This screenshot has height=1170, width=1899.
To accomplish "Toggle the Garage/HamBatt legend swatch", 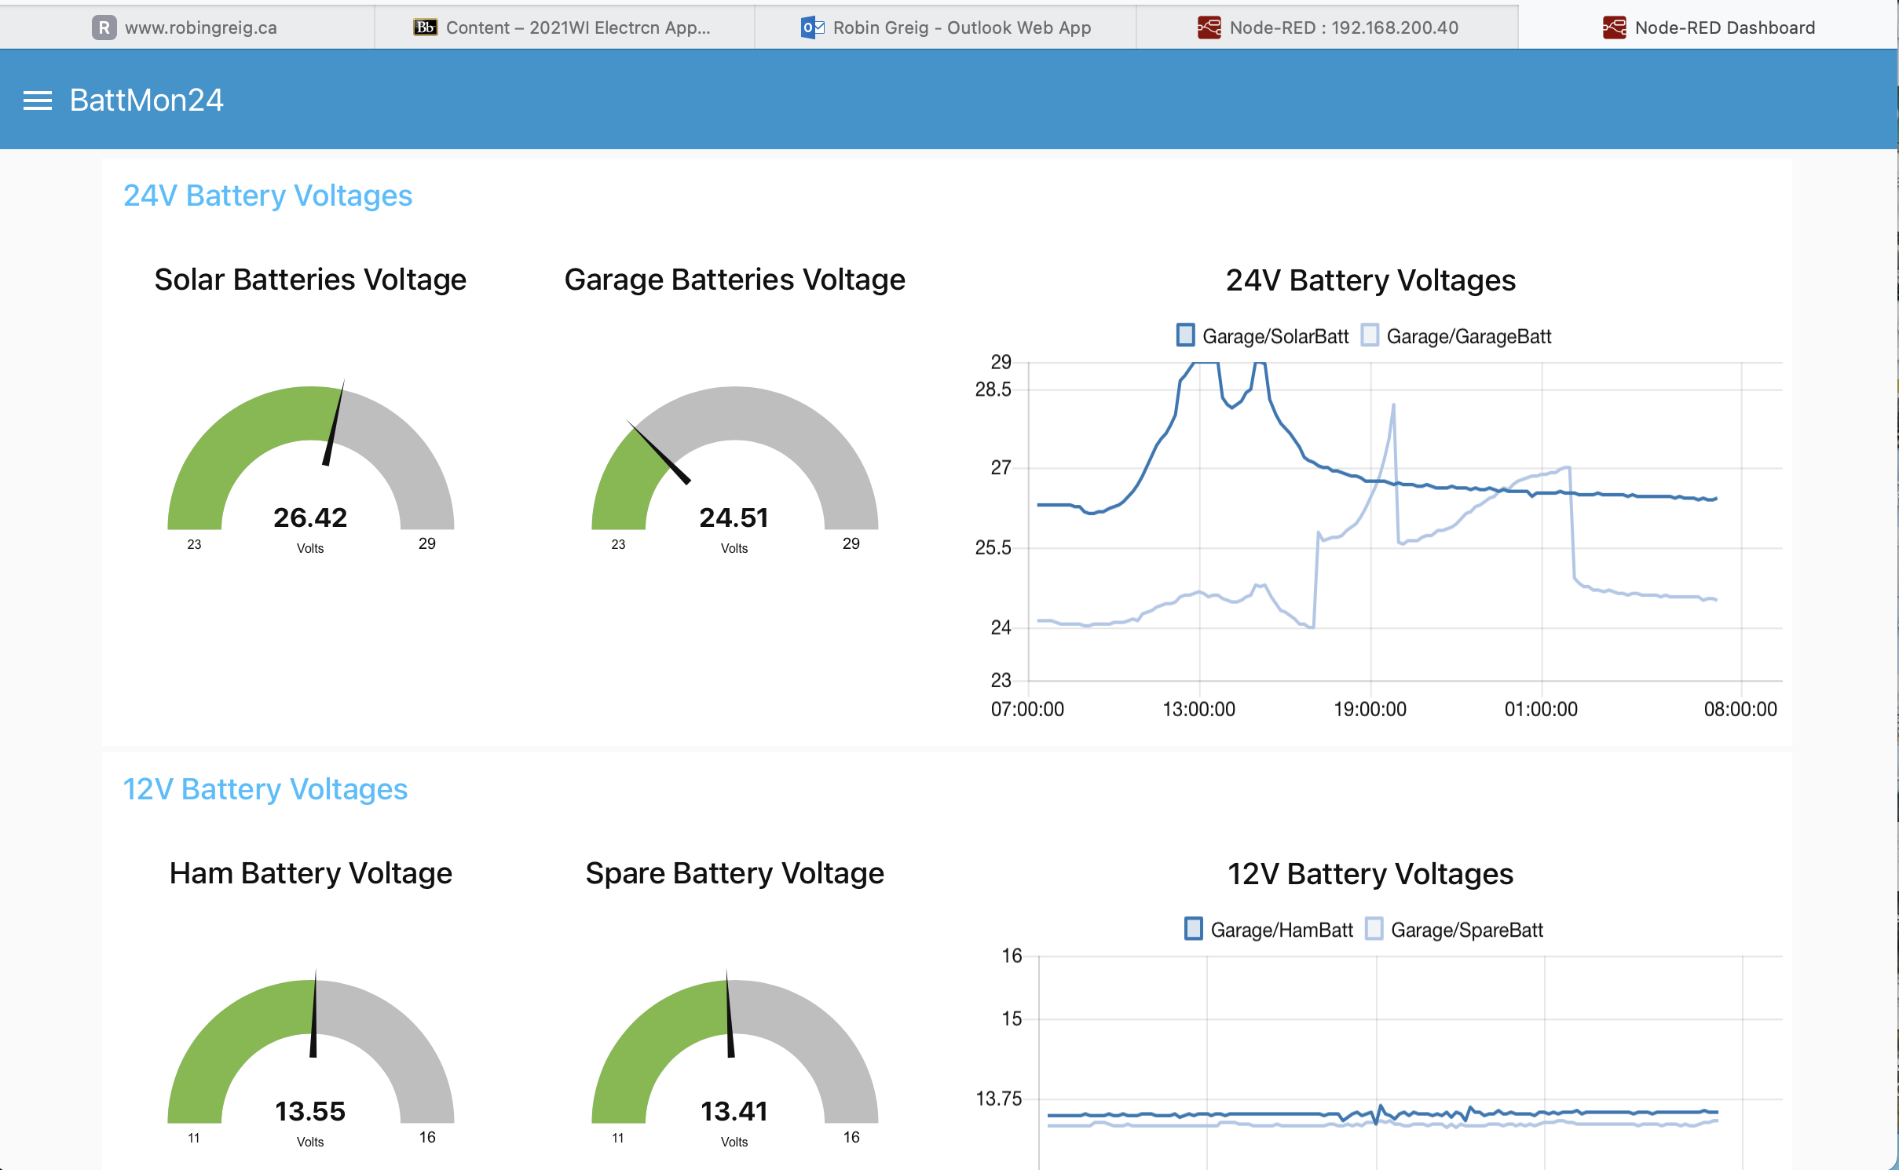I will [1193, 929].
